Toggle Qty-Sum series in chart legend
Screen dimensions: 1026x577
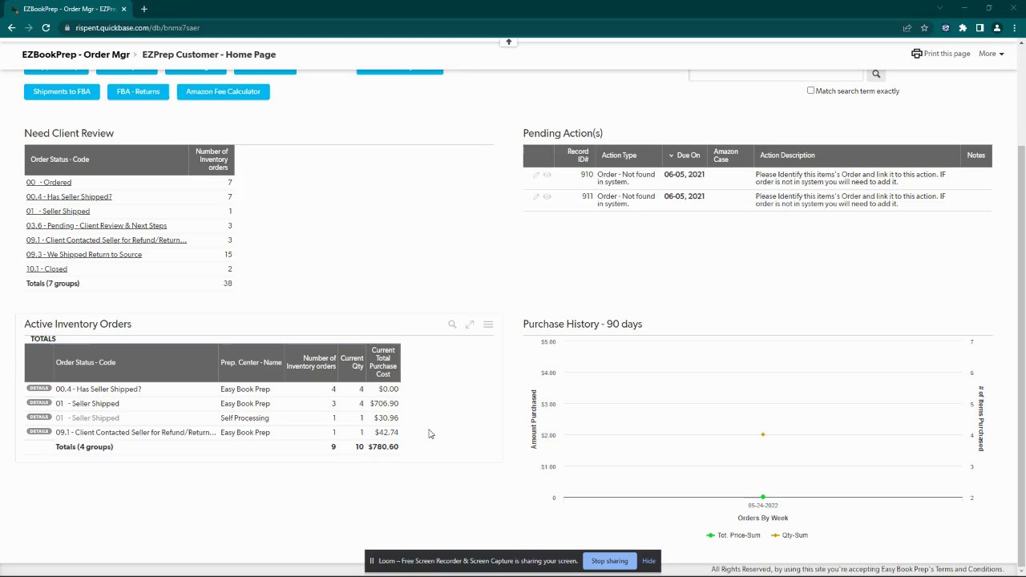(790, 535)
